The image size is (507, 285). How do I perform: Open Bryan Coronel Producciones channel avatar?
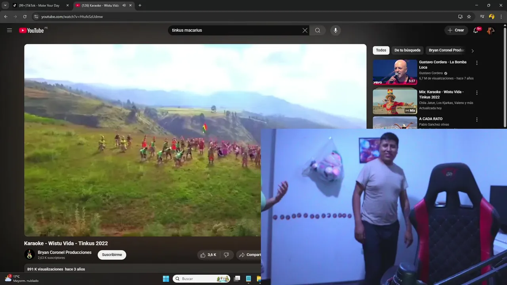pyautogui.click(x=29, y=255)
